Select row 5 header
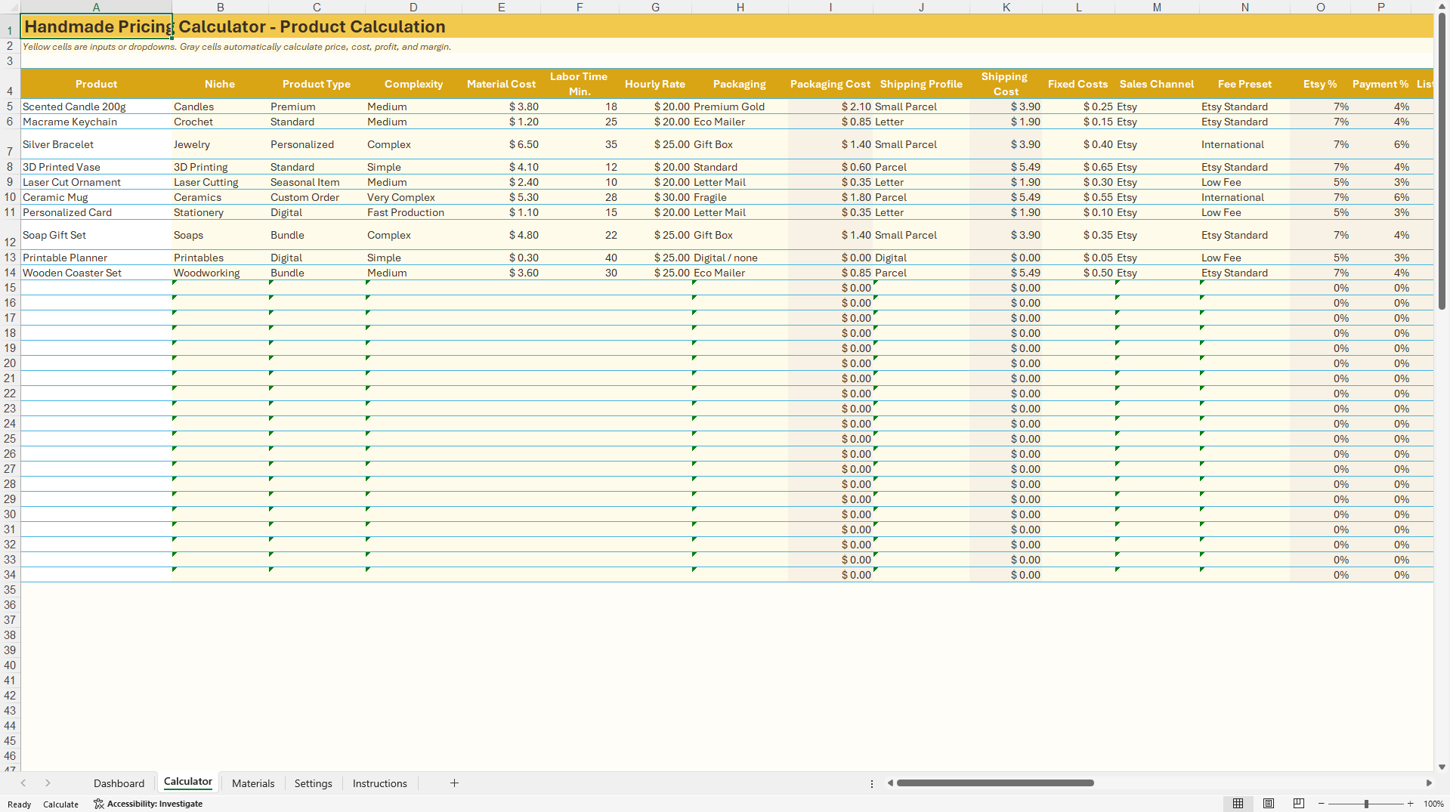 (10, 107)
